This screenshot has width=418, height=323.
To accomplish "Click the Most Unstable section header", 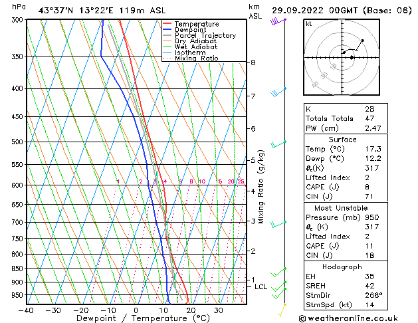I will pyautogui.click(x=341, y=208).
